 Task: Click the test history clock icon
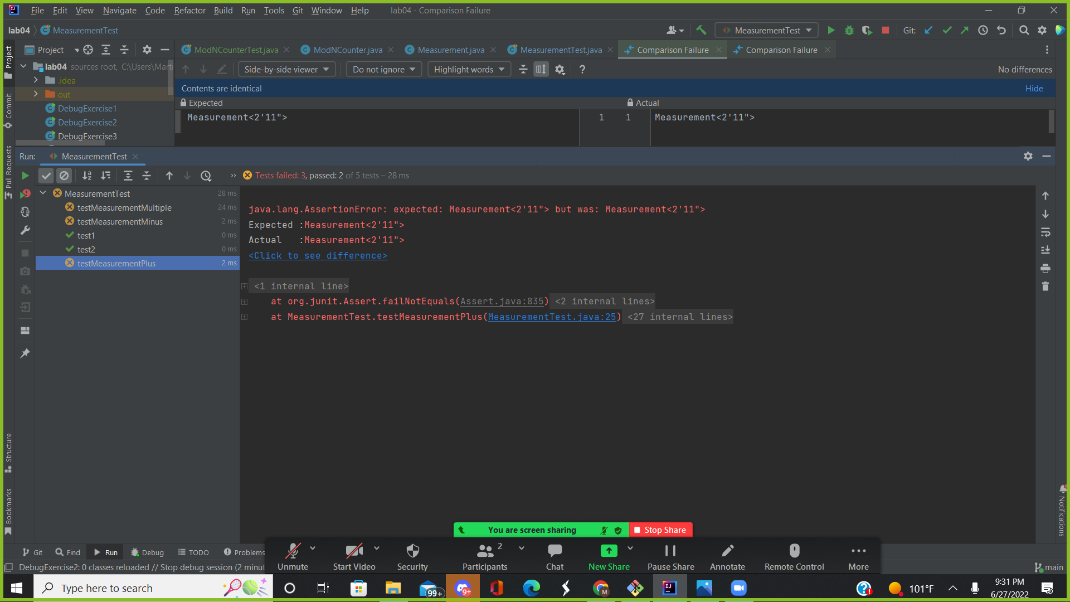pyautogui.click(x=206, y=176)
